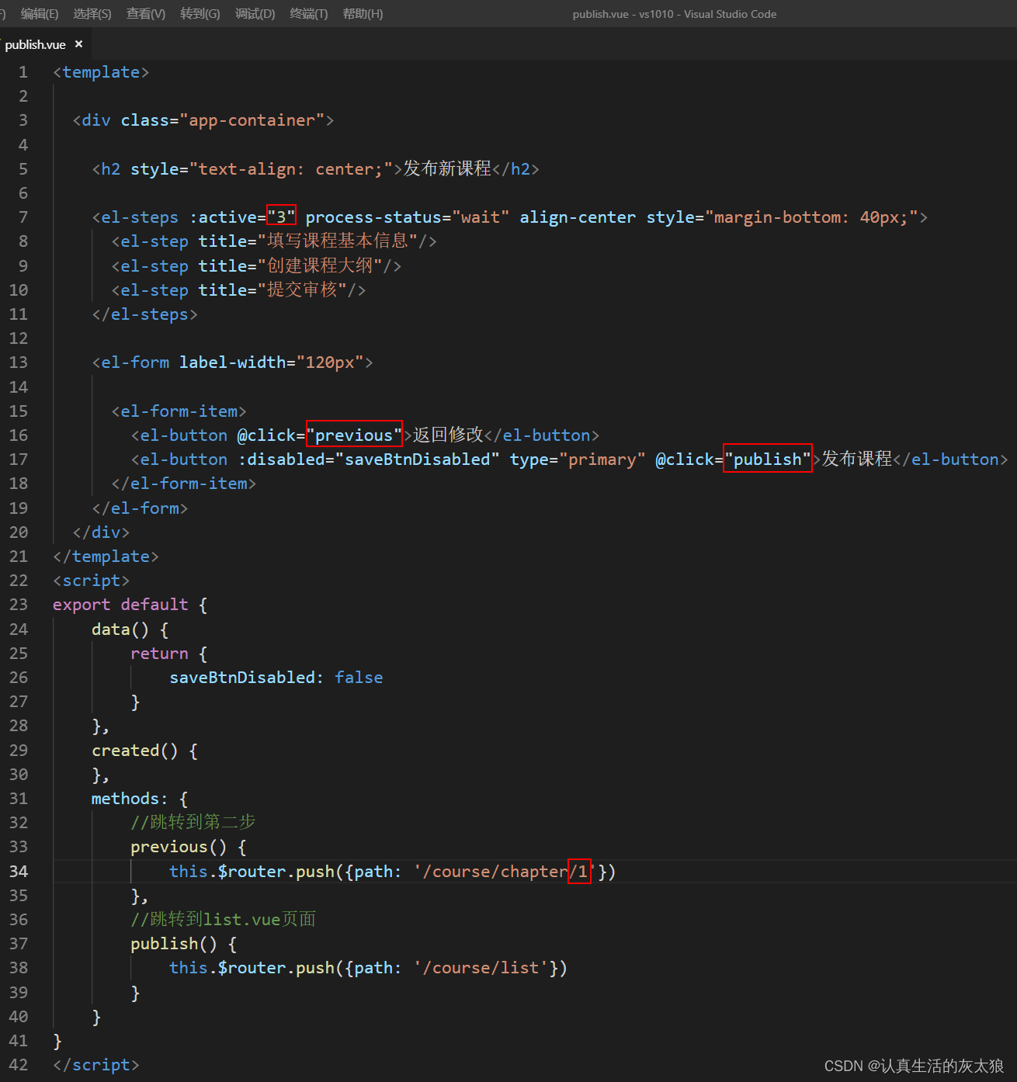Viewport: 1017px width, 1082px height.
Task: Click the process-status "wait" value
Action: (481, 217)
